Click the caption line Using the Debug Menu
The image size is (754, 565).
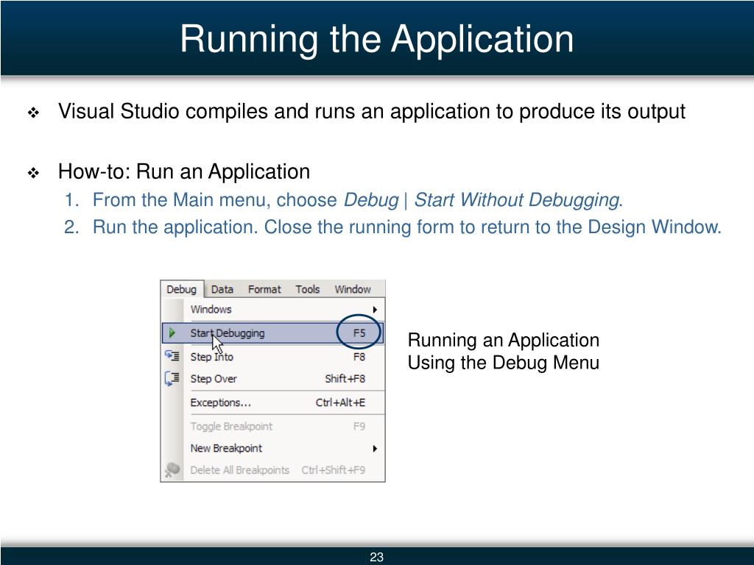[x=504, y=362]
